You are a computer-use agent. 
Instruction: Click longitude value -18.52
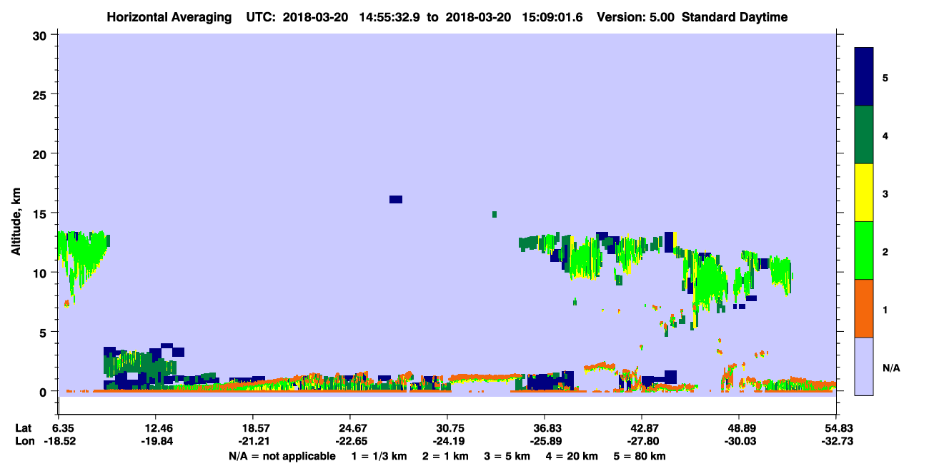60,441
